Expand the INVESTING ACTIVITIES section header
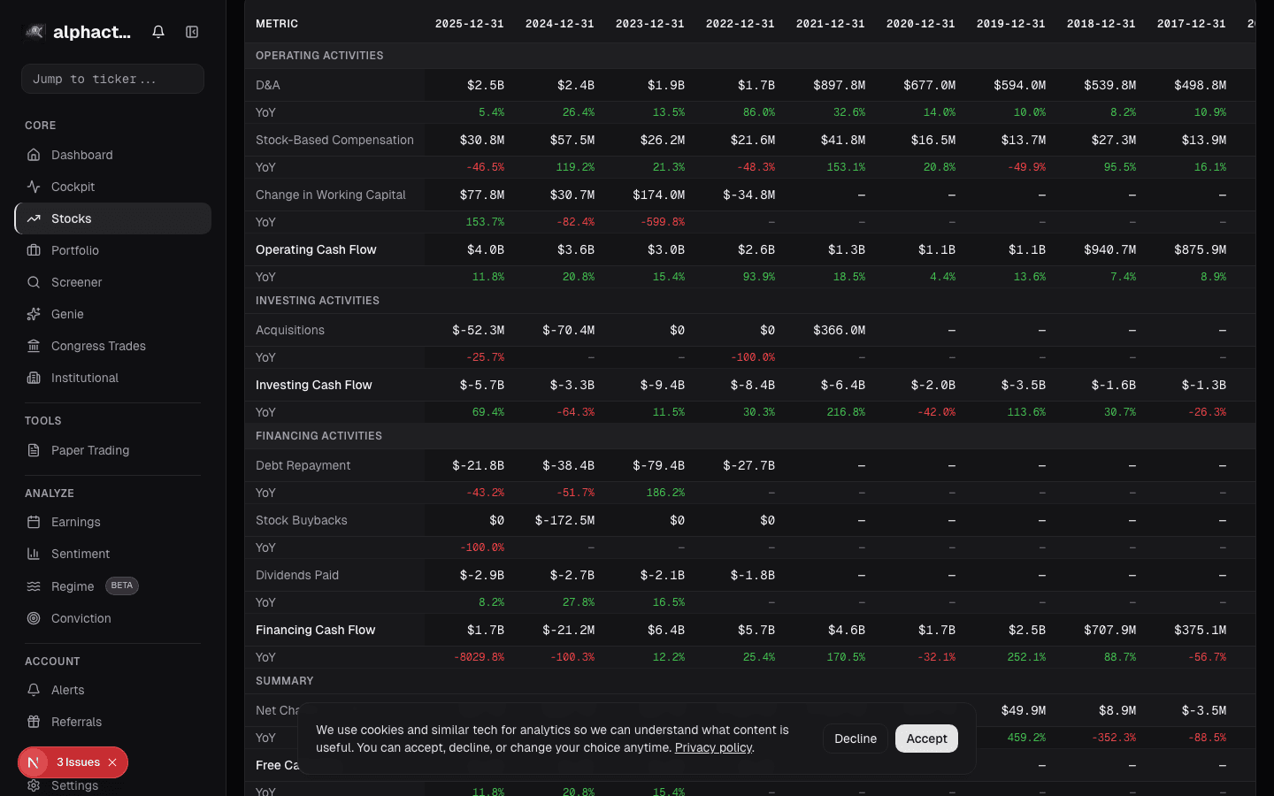The width and height of the screenshot is (1274, 796). point(319,300)
